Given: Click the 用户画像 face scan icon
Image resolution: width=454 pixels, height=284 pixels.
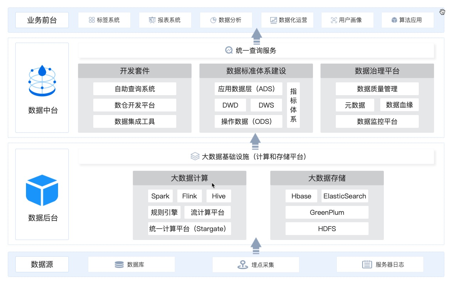Looking at the screenshot, I should tap(334, 20).
